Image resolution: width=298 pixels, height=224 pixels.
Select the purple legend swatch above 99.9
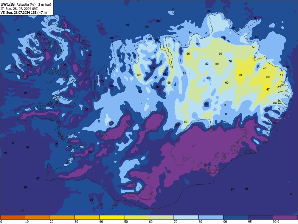[285, 217]
